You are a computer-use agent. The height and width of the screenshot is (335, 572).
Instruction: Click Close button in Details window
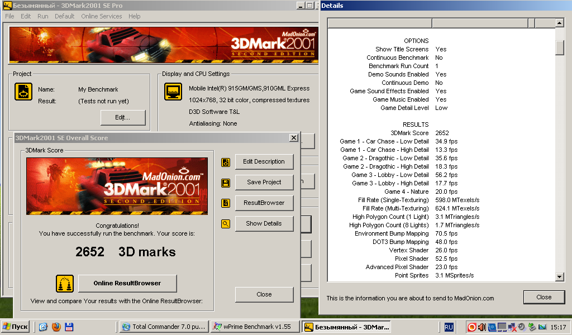544,297
